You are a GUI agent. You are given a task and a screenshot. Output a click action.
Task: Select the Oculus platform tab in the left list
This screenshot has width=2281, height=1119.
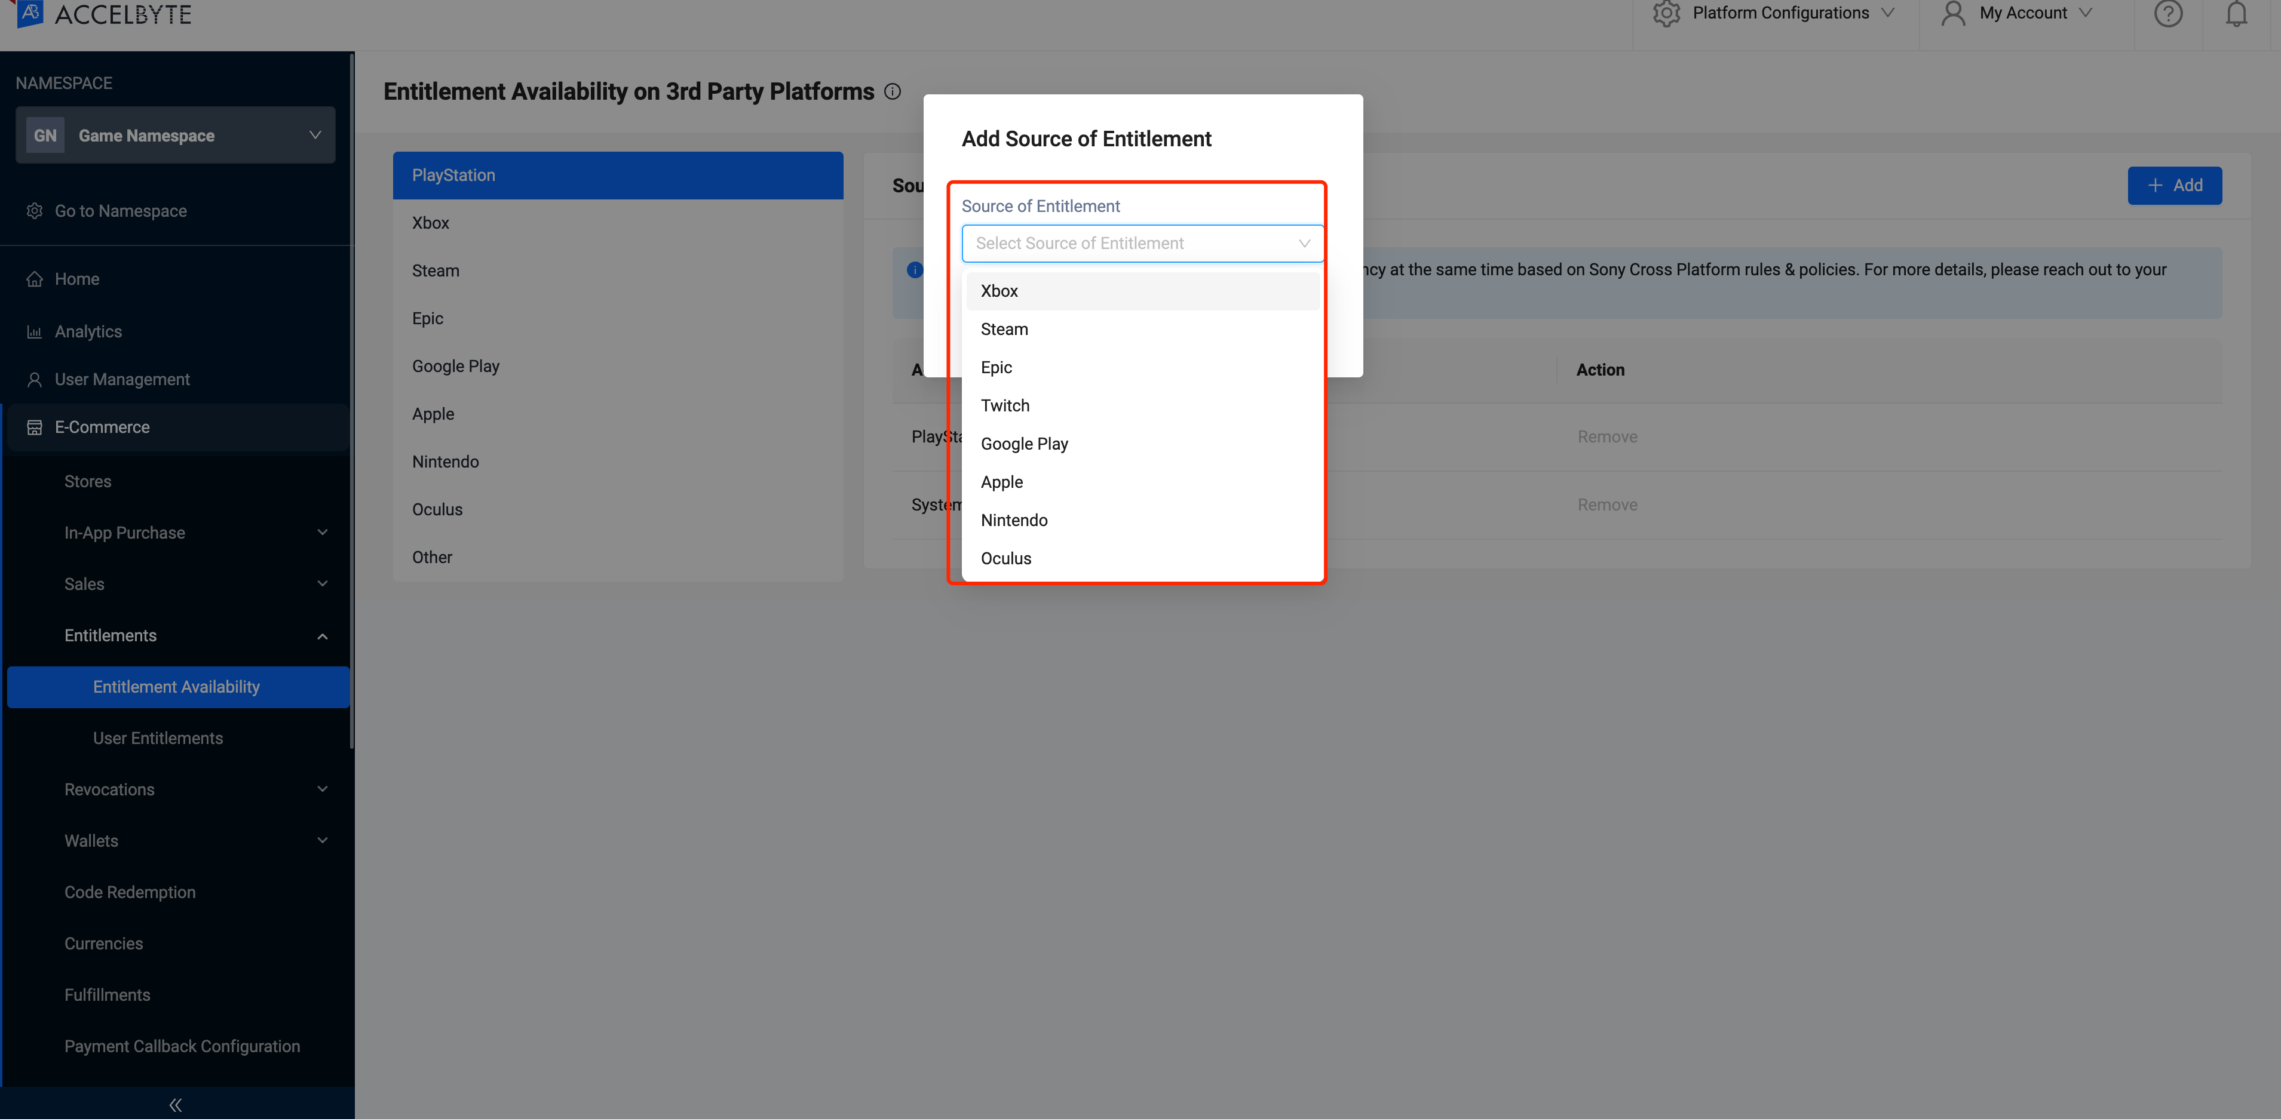coord(618,510)
